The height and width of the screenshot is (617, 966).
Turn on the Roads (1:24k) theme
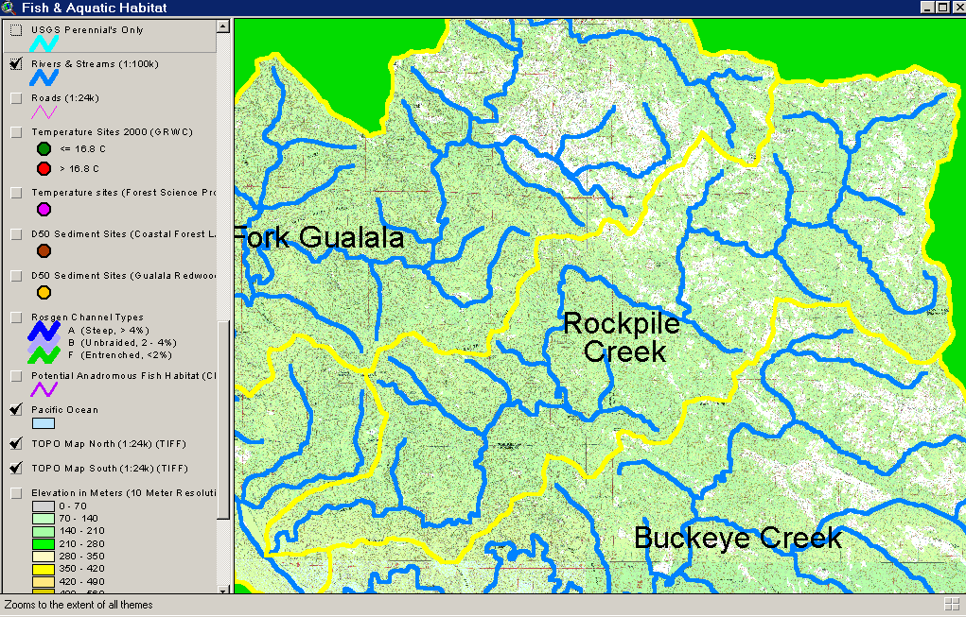tap(17, 98)
